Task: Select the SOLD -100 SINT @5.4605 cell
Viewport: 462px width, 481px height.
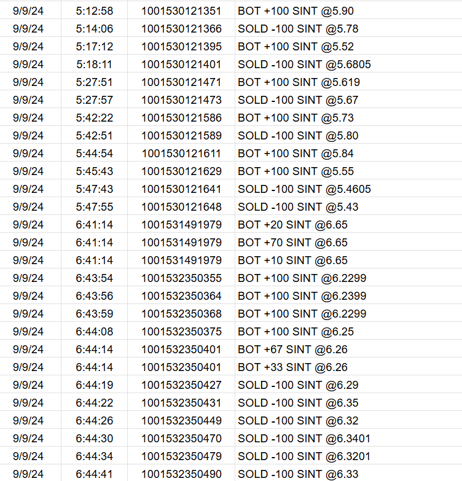Action: [x=304, y=189]
